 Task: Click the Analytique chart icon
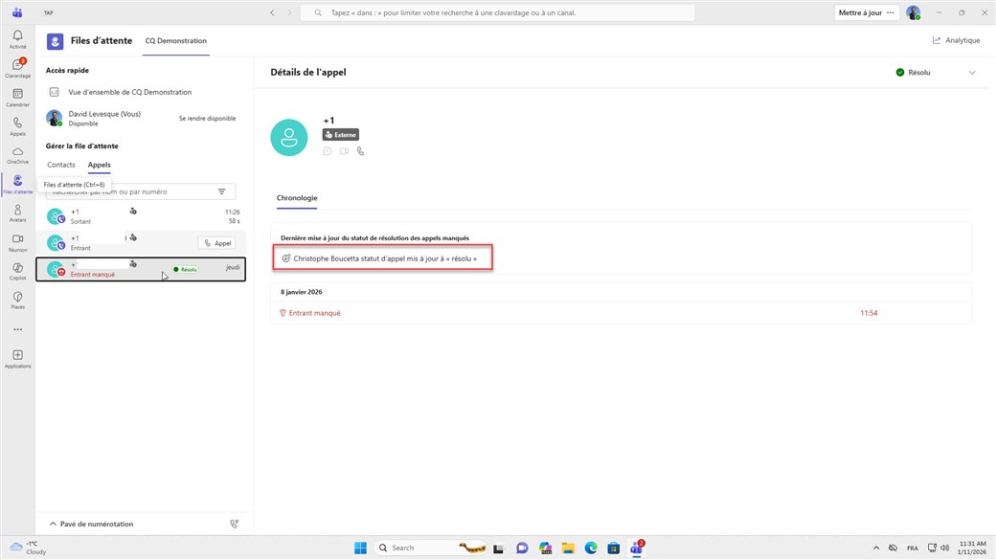click(x=937, y=40)
